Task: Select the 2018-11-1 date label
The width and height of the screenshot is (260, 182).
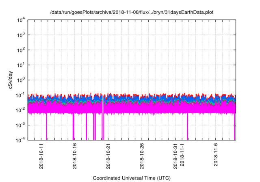Action: 182,155
